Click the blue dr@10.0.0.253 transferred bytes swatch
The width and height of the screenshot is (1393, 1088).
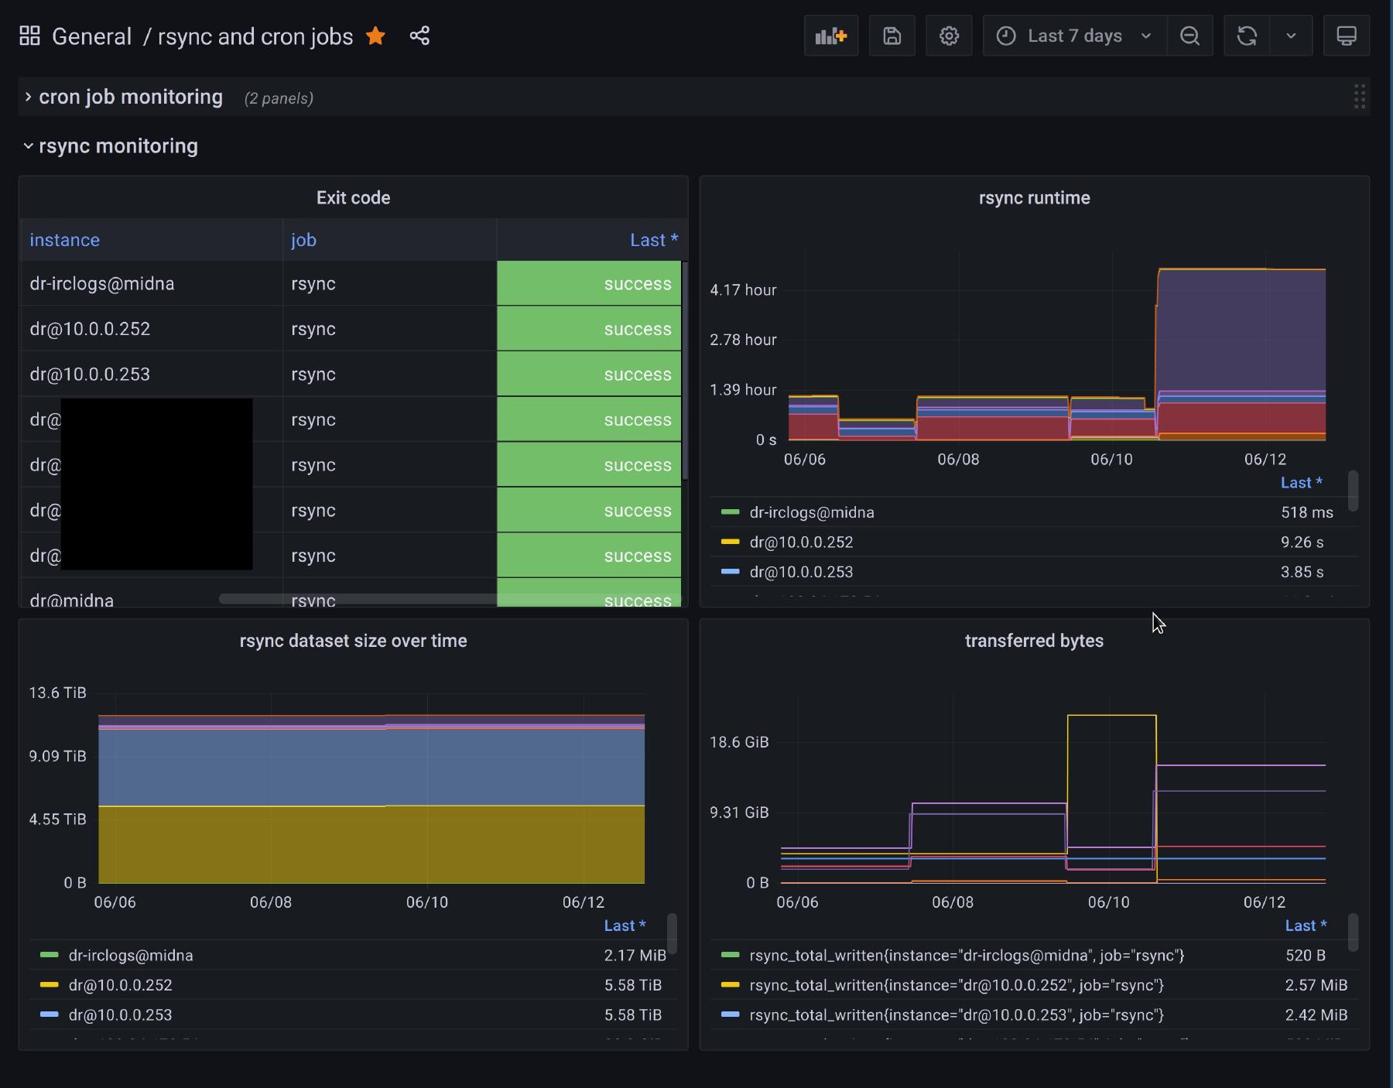coord(730,1014)
